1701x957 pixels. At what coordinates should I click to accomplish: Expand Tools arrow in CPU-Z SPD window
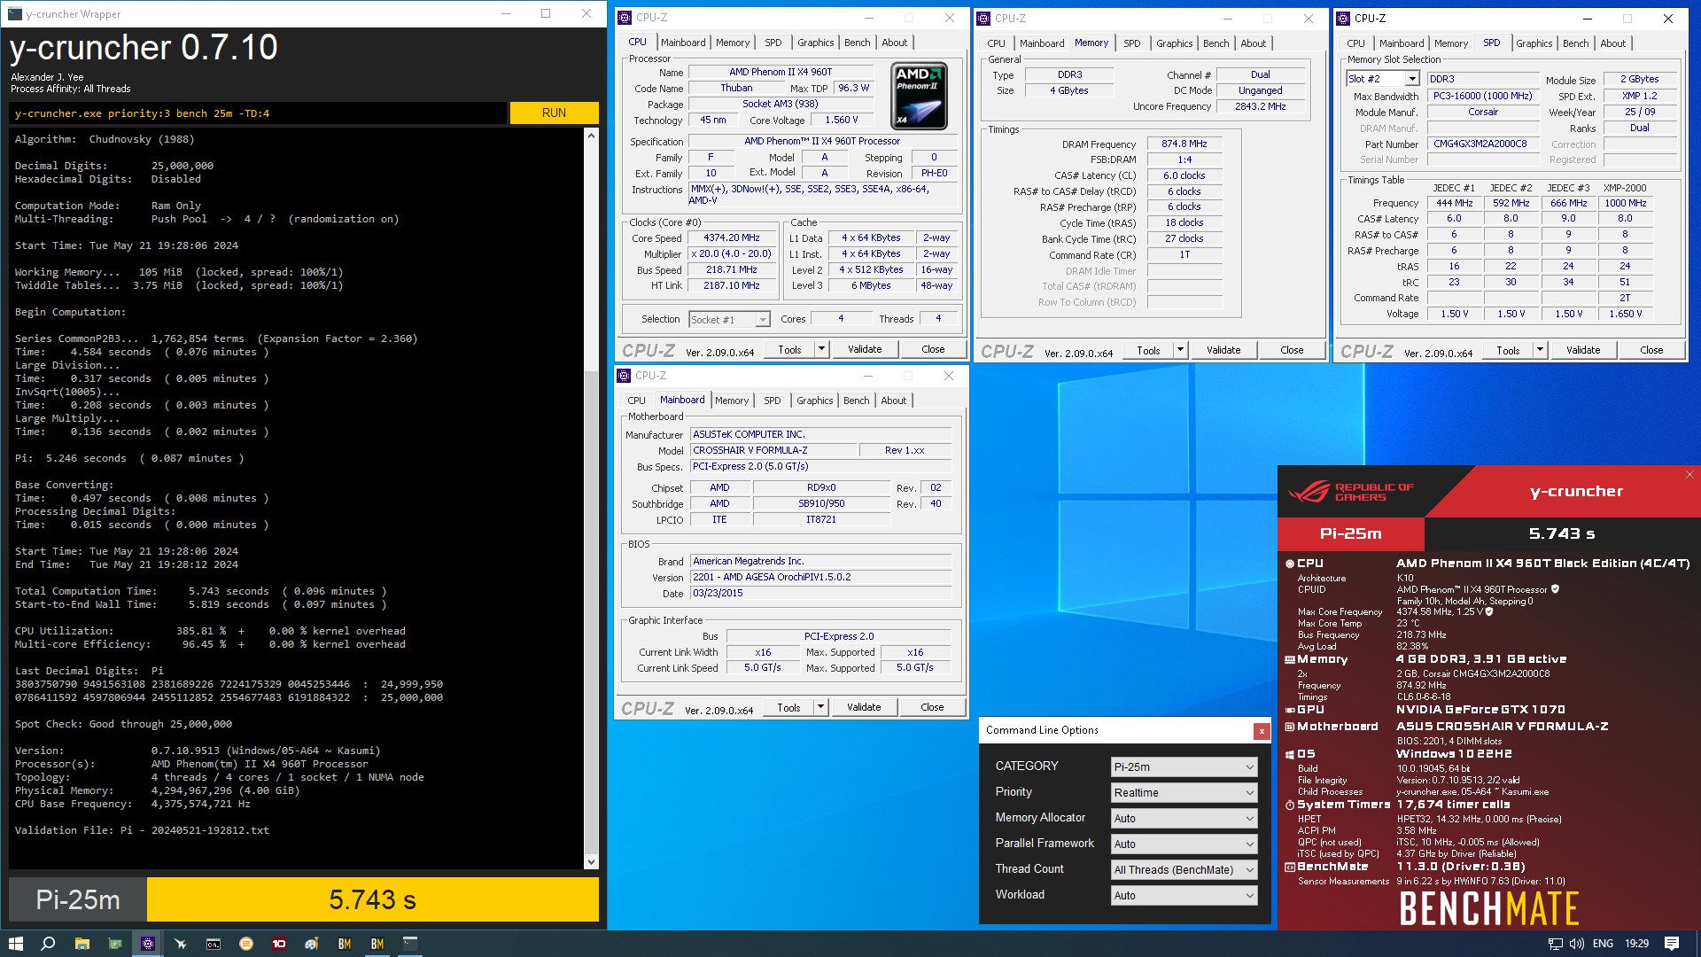point(1541,350)
